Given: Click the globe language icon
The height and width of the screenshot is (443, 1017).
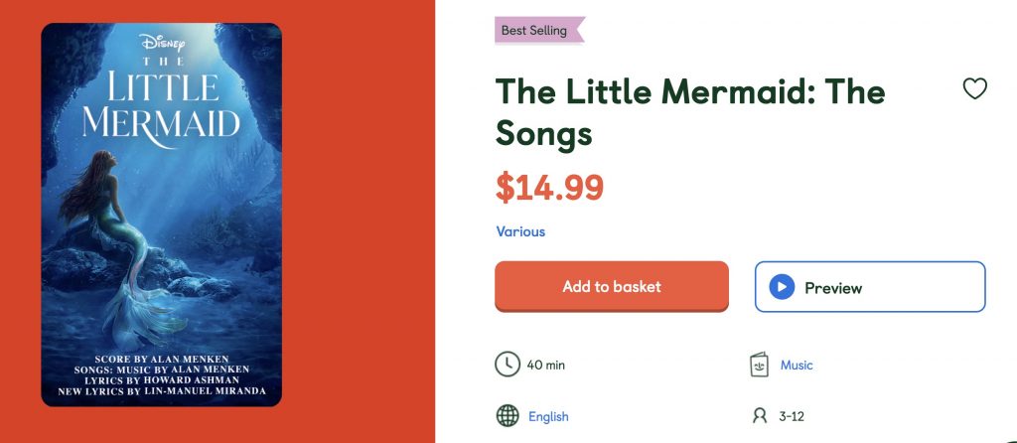Looking at the screenshot, I should (508, 416).
